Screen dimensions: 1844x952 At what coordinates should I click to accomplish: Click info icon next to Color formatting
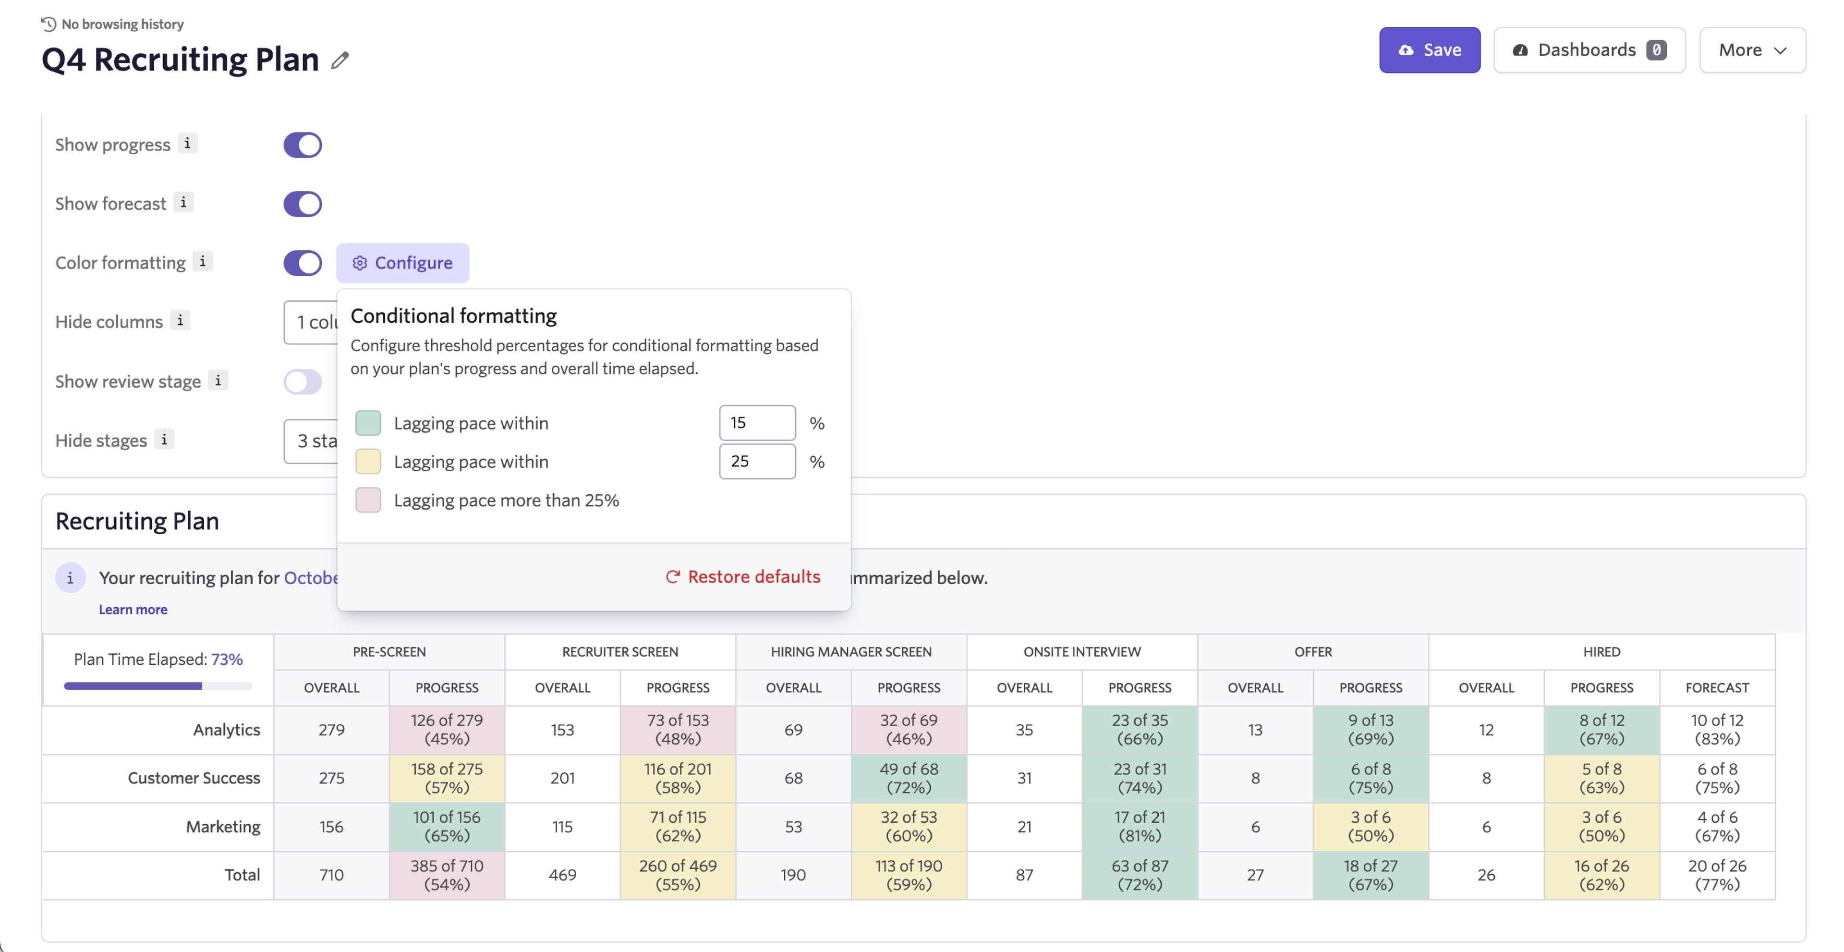pos(203,262)
